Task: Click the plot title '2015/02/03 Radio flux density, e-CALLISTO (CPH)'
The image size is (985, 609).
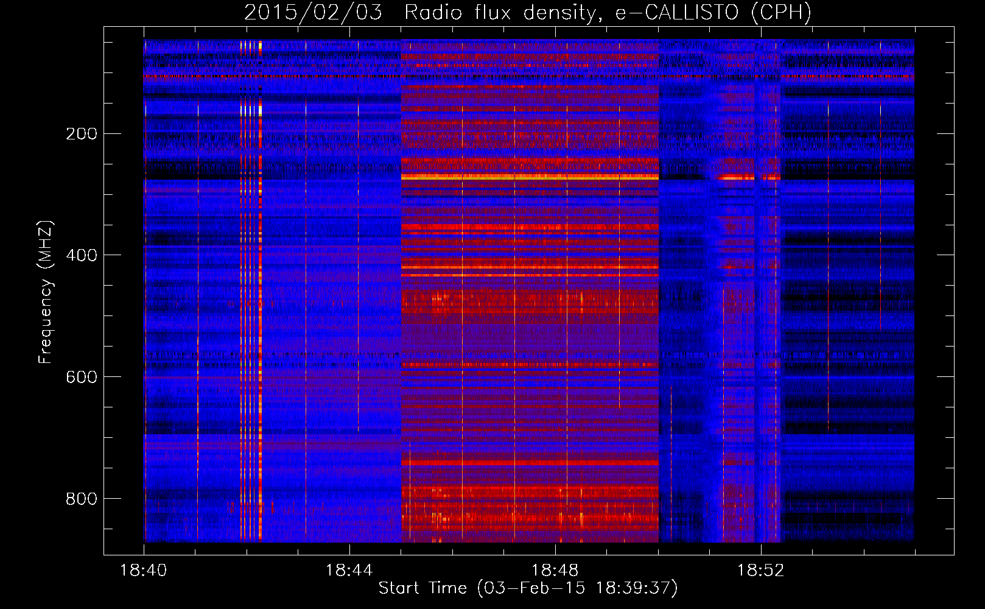Action: [528, 12]
